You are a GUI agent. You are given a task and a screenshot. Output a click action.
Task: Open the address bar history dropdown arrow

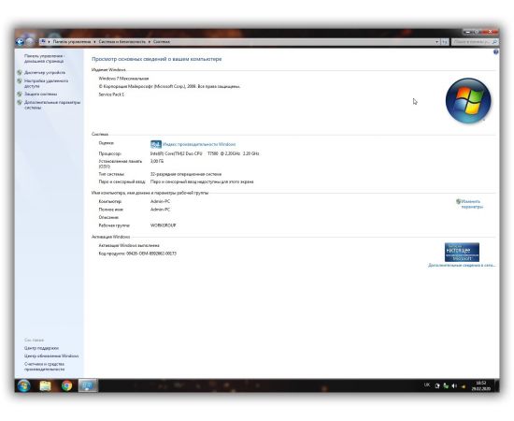pos(437,42)
